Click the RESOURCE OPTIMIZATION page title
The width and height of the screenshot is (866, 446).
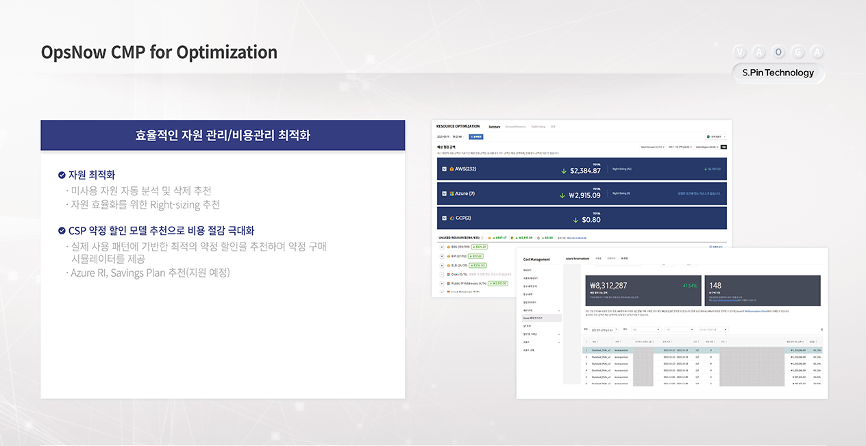click(x=458, y=127)
